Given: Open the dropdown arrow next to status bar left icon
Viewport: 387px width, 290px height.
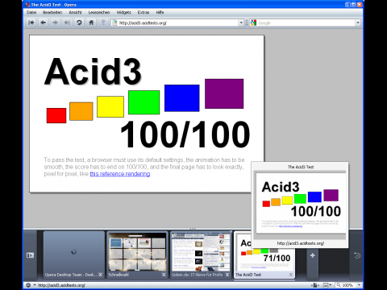Looking at the screenshot, I should (35, 285).
